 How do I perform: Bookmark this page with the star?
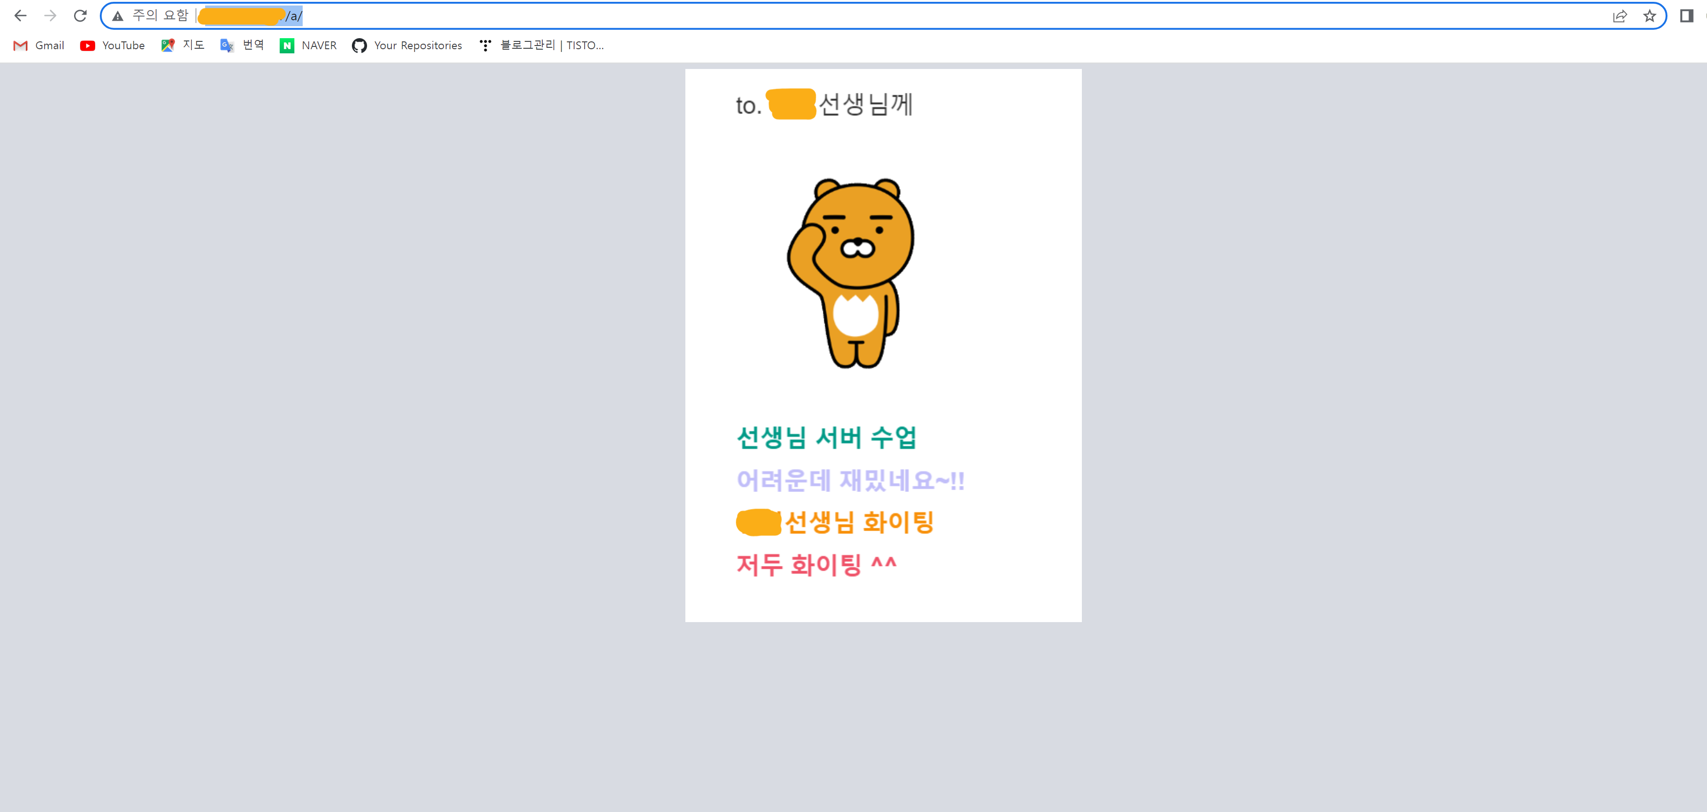pos(1650,16)
